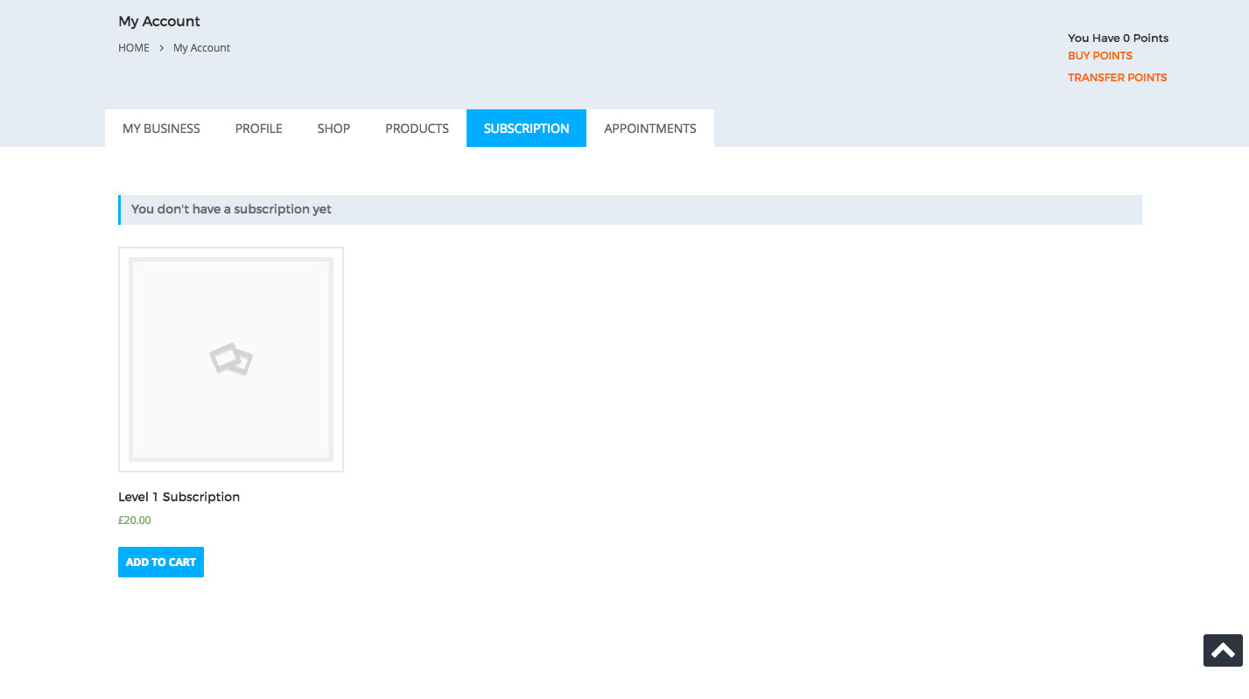The image size is (1249, 699).
Task: Open the Appointments tab
Action: point(650,129)
